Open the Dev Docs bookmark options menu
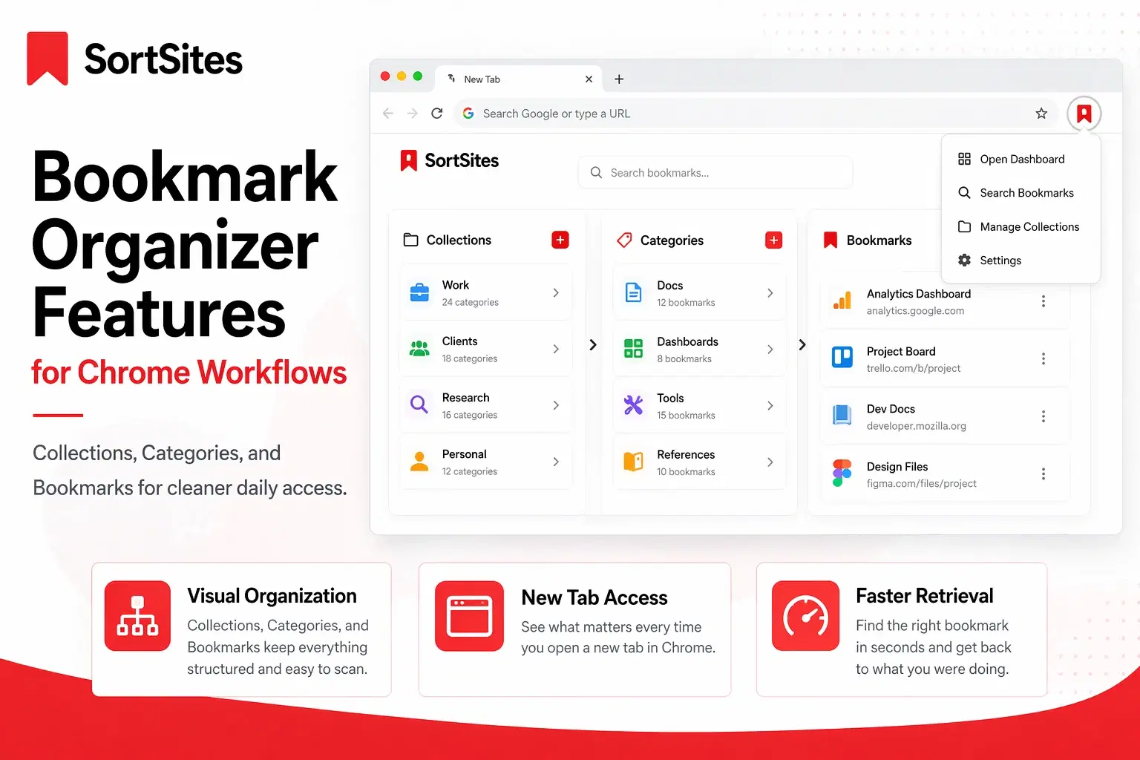1140x760 pixels. click(1044, 416)
